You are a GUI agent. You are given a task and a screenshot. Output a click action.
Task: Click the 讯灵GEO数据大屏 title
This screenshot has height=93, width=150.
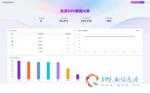[75, 11]
